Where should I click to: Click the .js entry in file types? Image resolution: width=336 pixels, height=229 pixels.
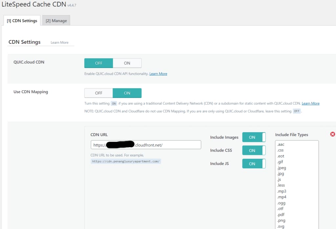coord(279,179)
